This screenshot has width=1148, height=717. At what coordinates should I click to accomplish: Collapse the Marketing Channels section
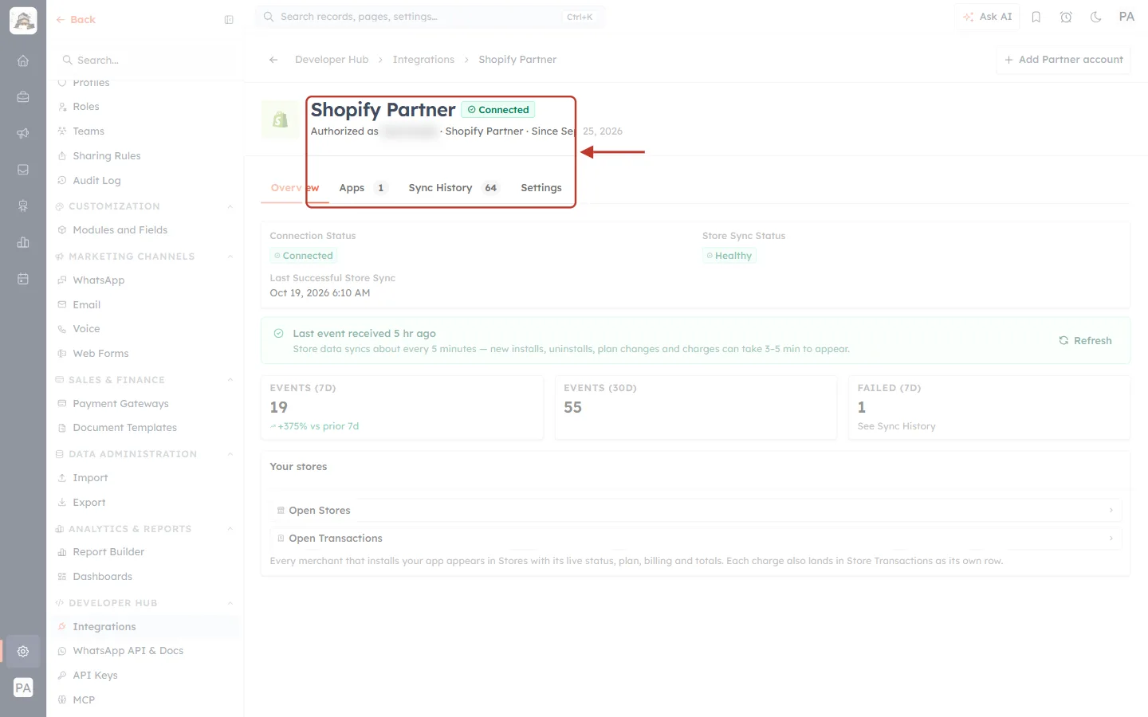point(230,257)
